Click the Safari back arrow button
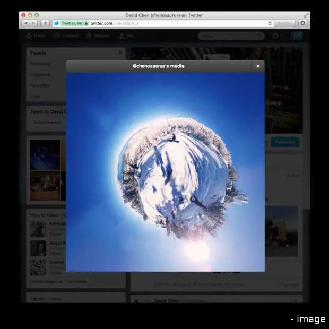This screenshot has width=329, height=329. point(25,23)
